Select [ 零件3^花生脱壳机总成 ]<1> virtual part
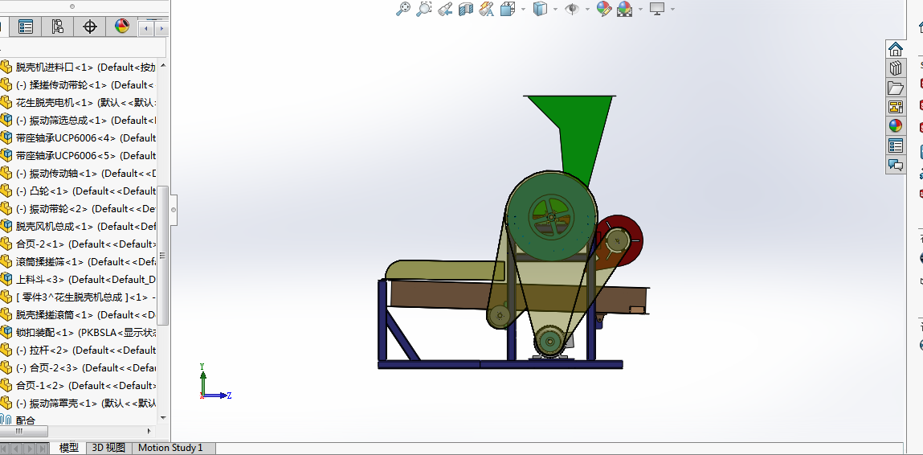Image resolution: width=923 pixels, height=455 pixels. point(78,297)
